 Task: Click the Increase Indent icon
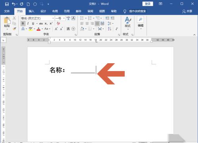click(112, 18)
